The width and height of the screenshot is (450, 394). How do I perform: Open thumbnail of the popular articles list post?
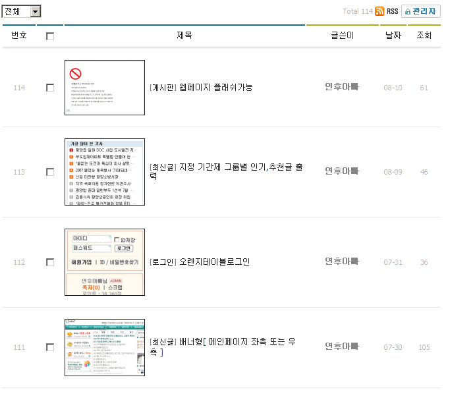click(x=104, y=172)
